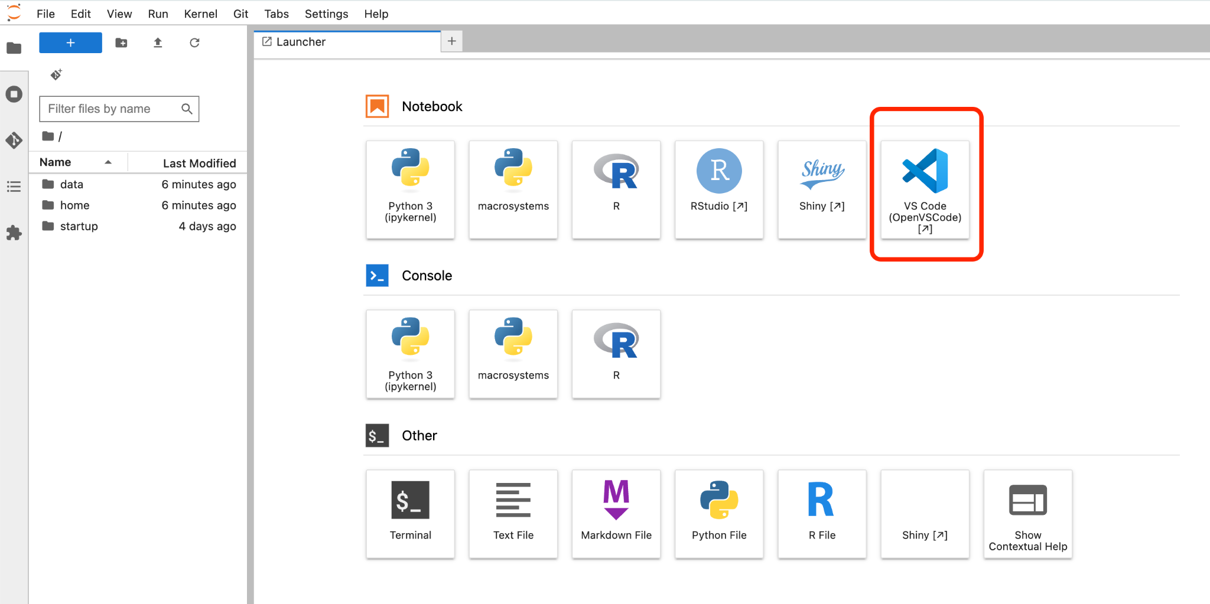Start an R console

(616, 354)
